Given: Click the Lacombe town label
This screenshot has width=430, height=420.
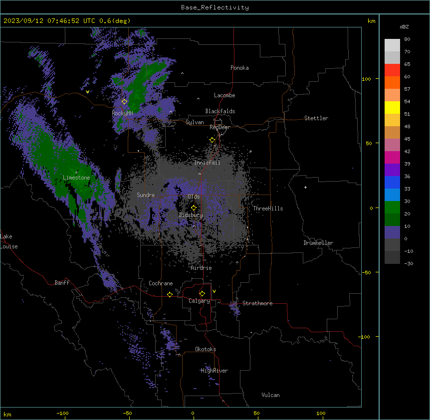Looking at the screenshot, I should 224,95.
